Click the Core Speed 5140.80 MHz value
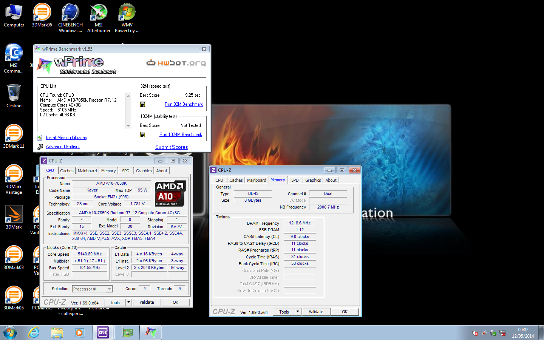 point(90,254)
